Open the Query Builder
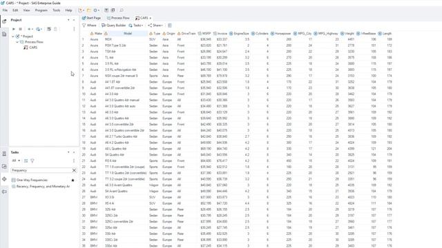 [x=113, y=25]
